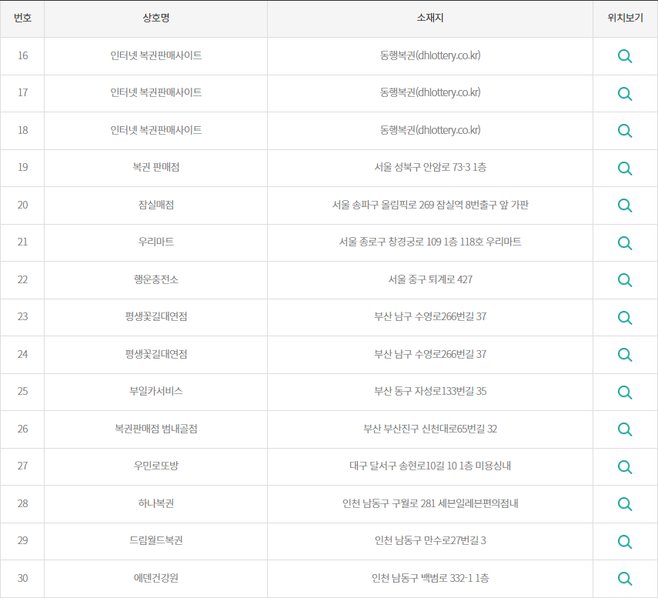Click the magnifier icon for 잠실매점
Screen dimensions: 658x598
(624, 205)
